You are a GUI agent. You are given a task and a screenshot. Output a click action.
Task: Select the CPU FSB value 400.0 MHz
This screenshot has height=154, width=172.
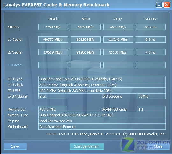pos(102,91)
